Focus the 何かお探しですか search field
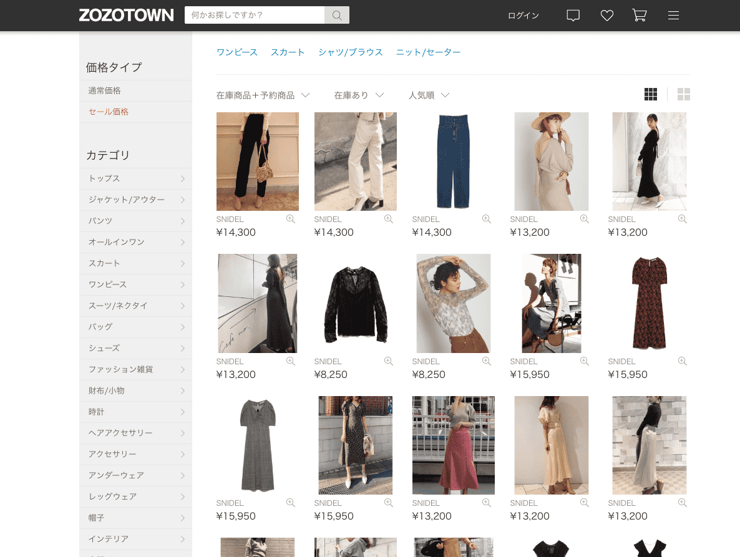The height and width of the screenshot is (557, 740). pos(255,15)
